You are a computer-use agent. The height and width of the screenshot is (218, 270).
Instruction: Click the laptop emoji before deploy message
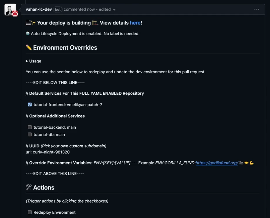pos(28,23)
